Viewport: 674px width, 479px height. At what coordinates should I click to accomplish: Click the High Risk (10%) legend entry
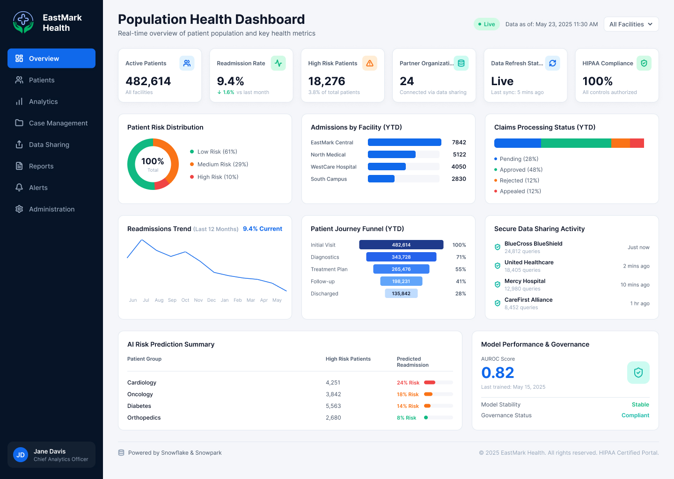[214, 177]
